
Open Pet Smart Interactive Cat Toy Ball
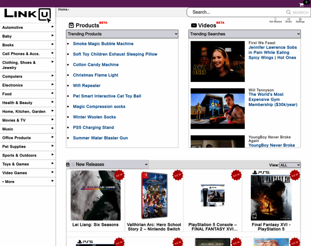click(x=107, y=96)
